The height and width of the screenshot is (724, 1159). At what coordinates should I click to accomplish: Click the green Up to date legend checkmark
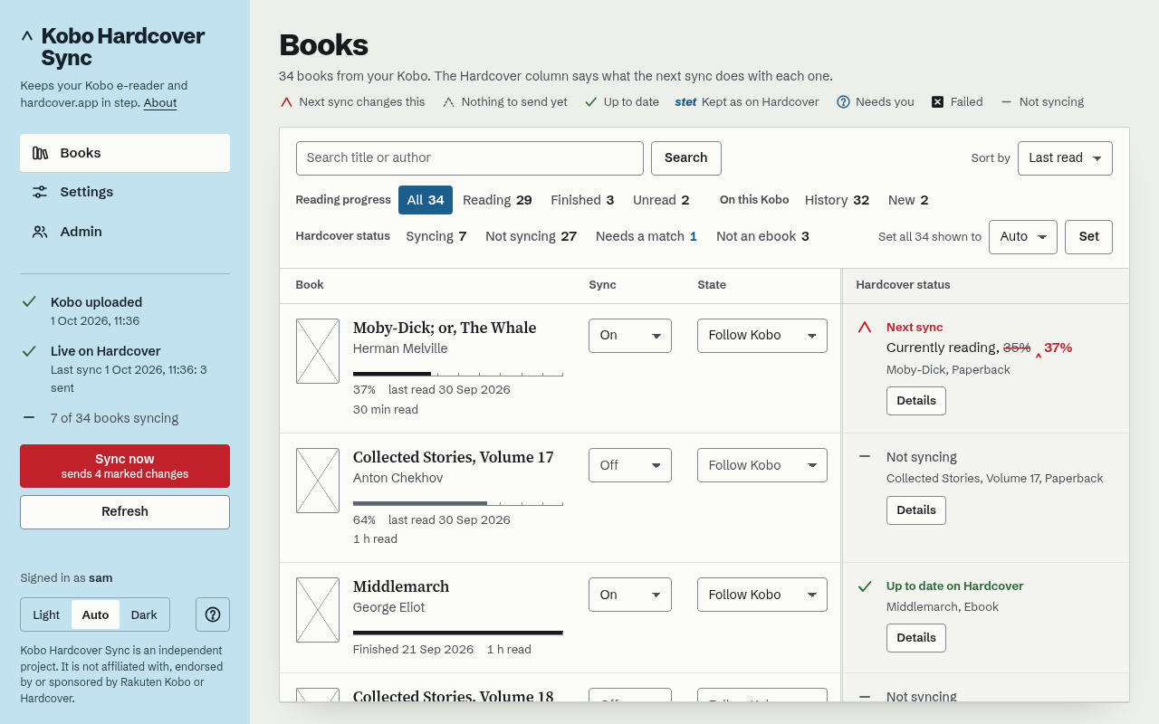590,101
